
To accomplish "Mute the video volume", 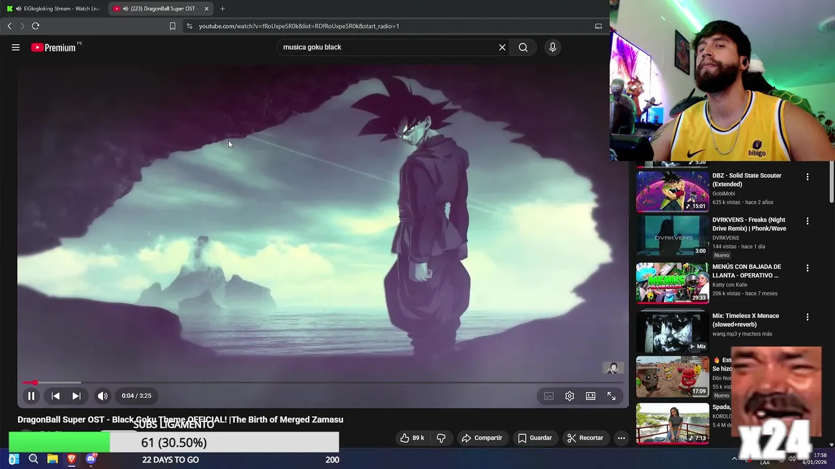I will tap(102, 395).
